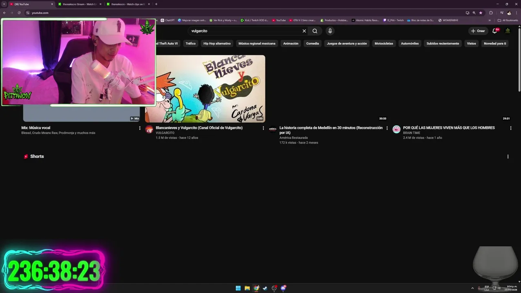The image size is (521, 293).
Task: Go back in browser history
Action: (4, 13)
